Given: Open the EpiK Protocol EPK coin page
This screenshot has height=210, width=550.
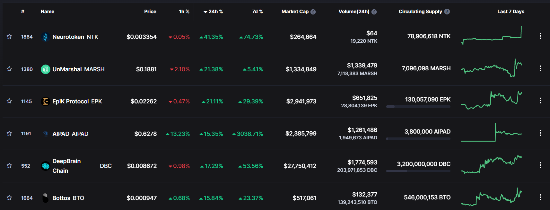Looking at the screenshot, I should tap(77, 101).
